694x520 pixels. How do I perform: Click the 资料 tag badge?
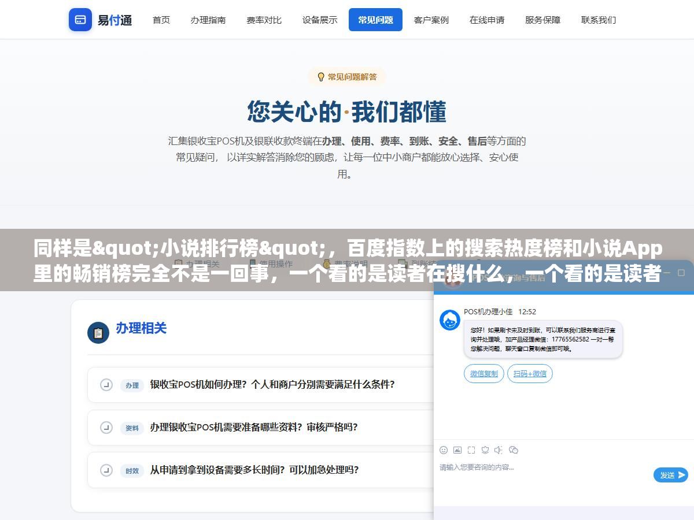click(132, 428)
